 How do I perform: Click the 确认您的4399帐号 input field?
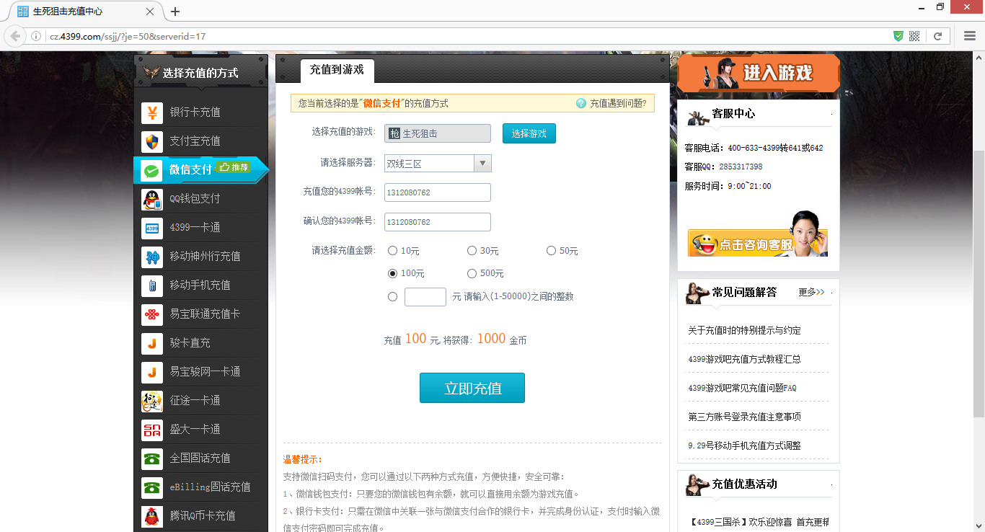(438, 222)
